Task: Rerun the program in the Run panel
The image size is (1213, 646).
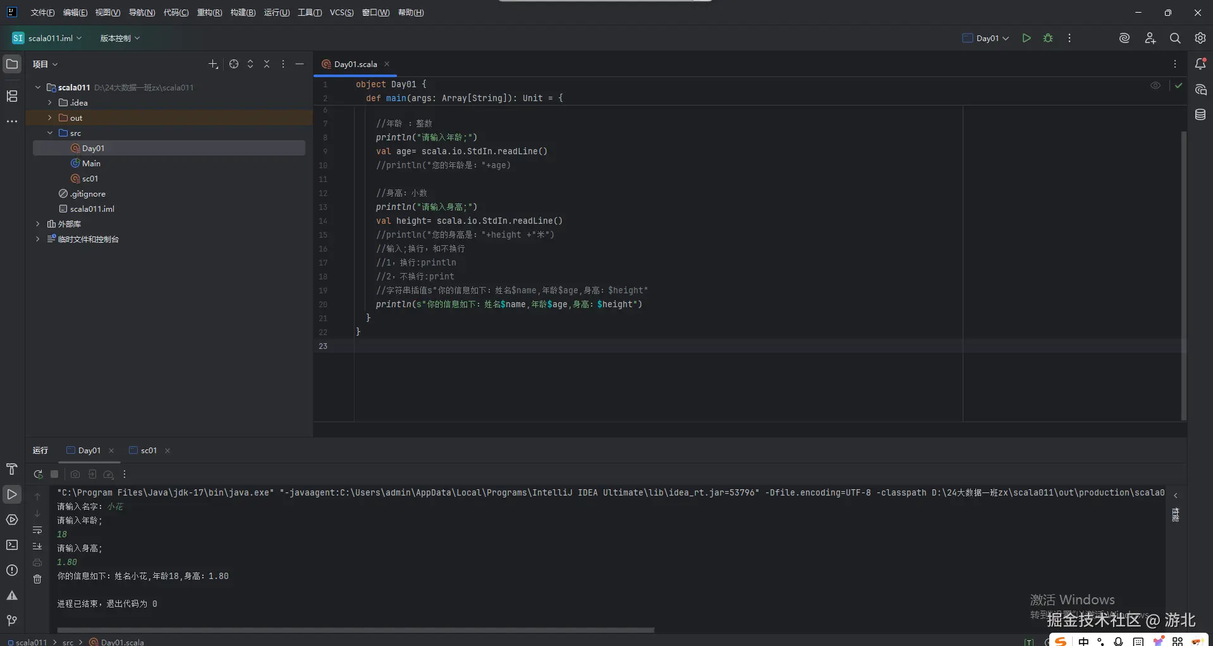Action: pos(38,474)
